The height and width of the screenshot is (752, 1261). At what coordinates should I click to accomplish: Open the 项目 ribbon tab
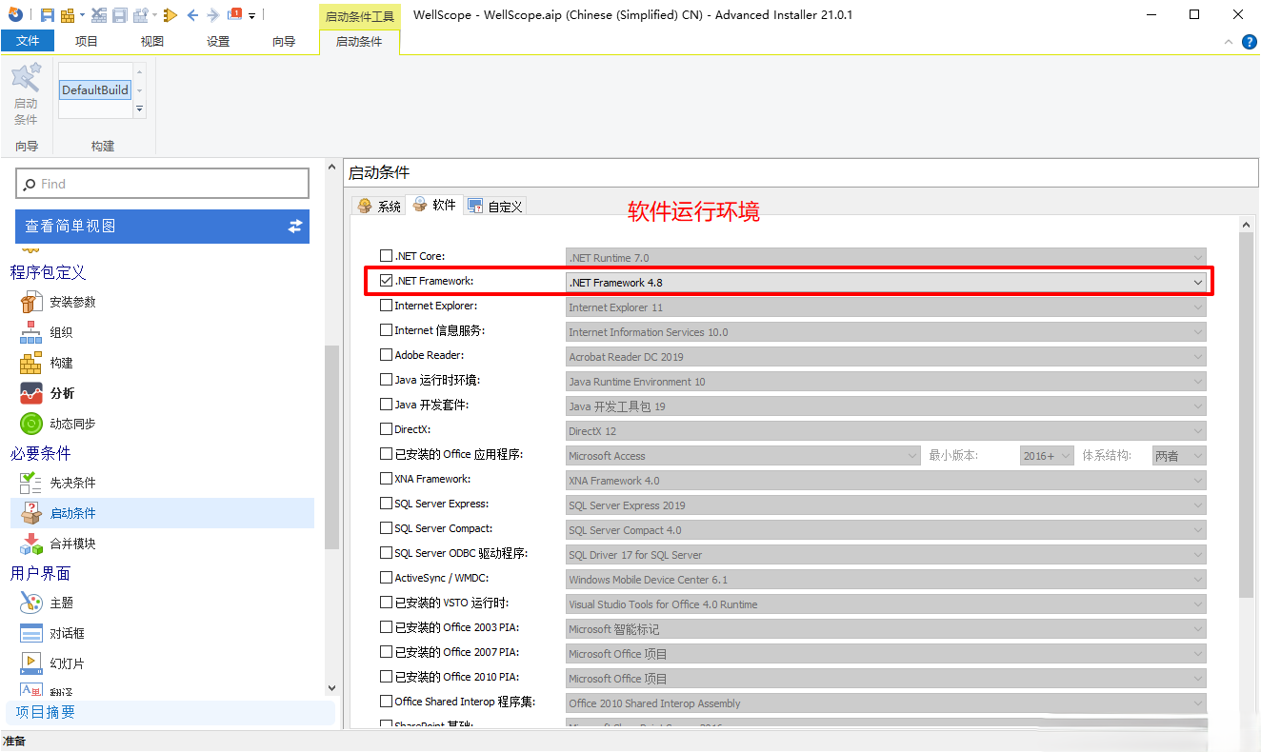pyautogui.click(x=87, y=41)
